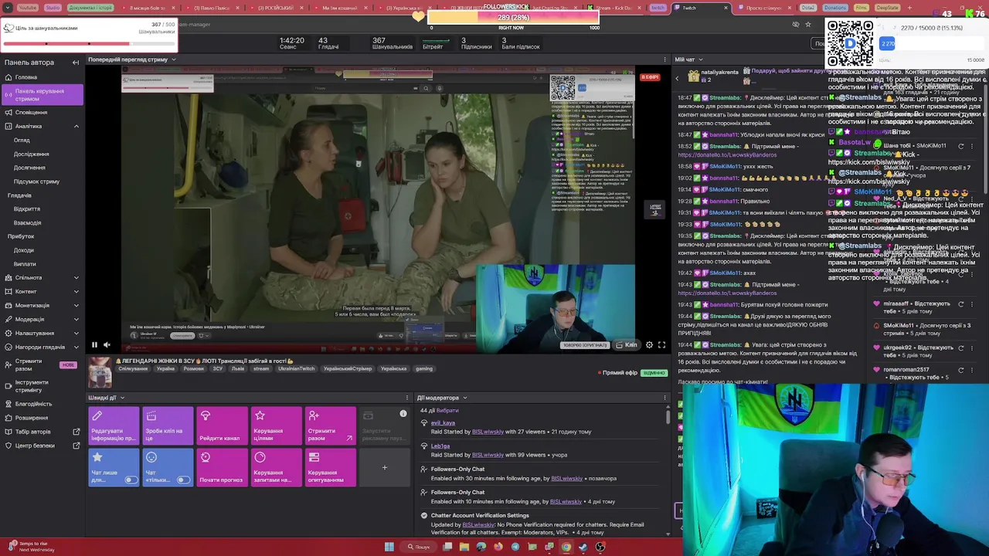Open Підсумок стриму
989x556 pixels.
point(36,181)
